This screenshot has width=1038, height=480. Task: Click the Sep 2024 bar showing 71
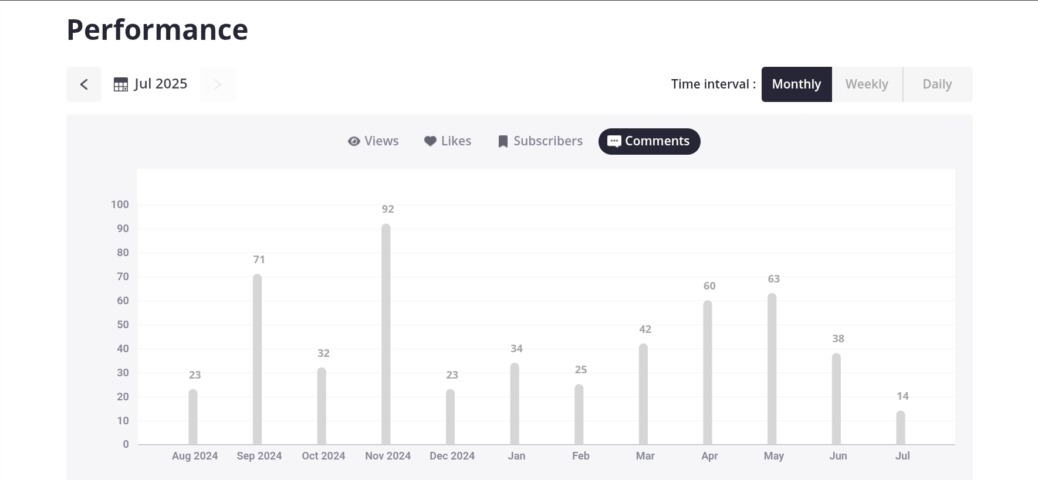click(x=258, y=359)
